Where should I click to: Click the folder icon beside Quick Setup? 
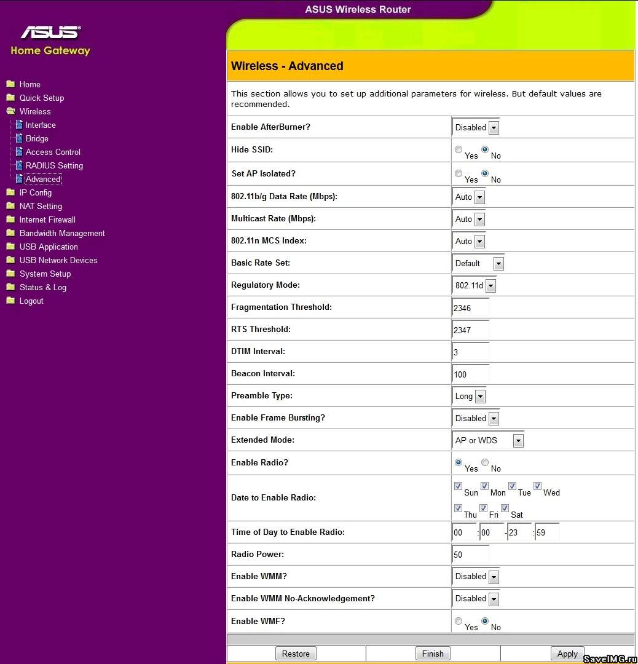10,98
